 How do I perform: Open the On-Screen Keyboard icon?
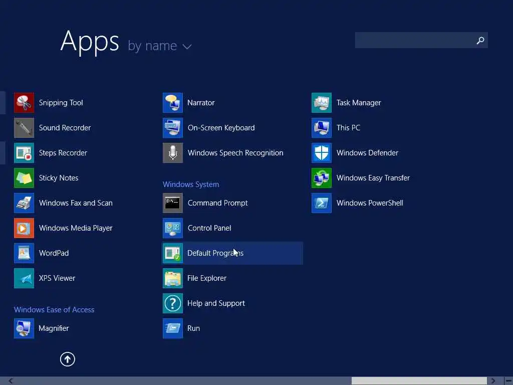pyautogui.click(x=173, y=128)
